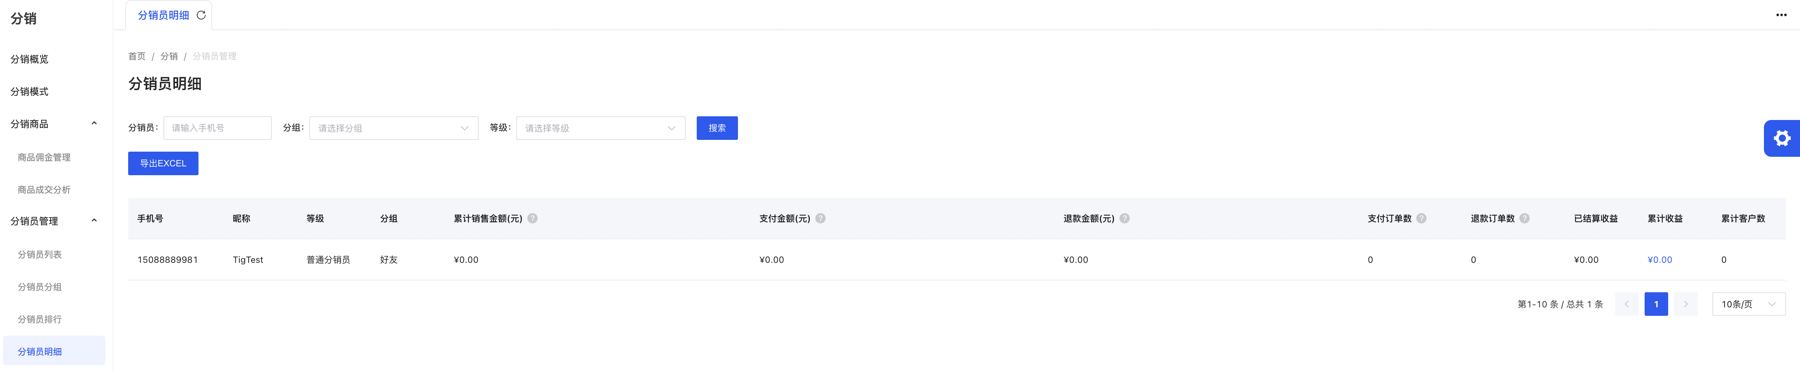
Task: Open the ¥0.00 累计收益 link
Action: [1660, 260]
